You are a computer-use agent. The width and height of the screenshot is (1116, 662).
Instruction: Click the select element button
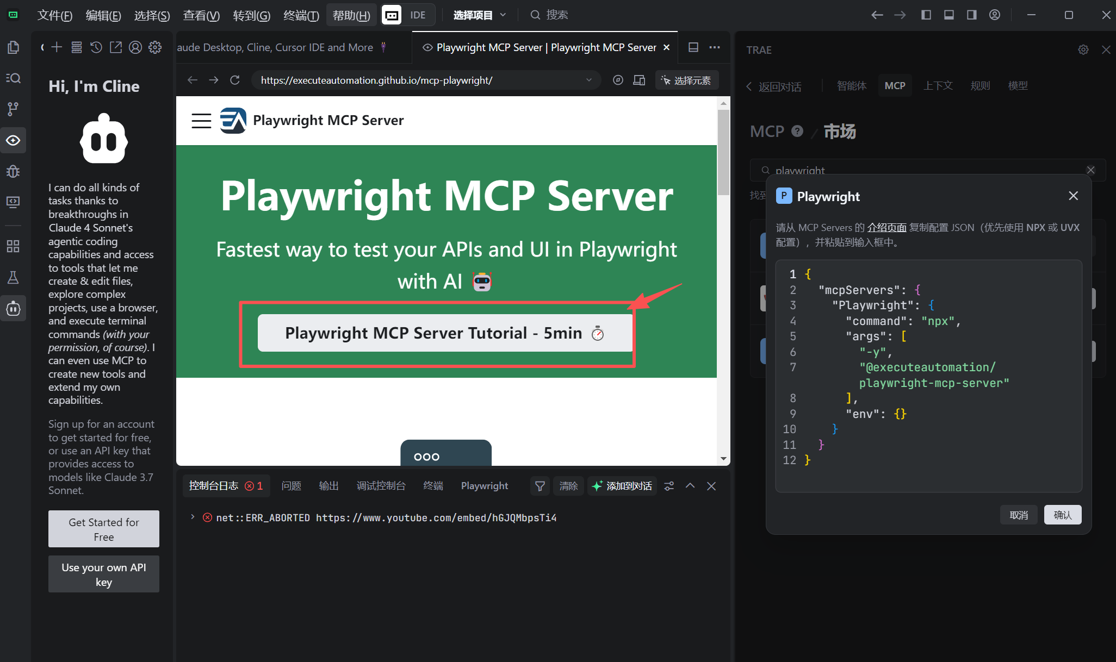pos(686,80)
